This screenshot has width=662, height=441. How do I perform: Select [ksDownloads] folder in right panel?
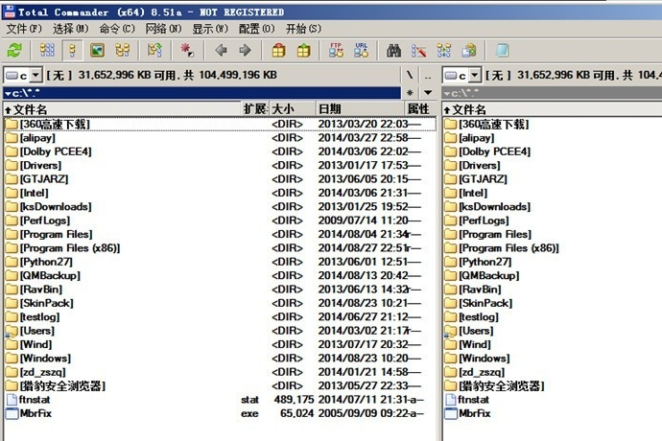point(553,207)
